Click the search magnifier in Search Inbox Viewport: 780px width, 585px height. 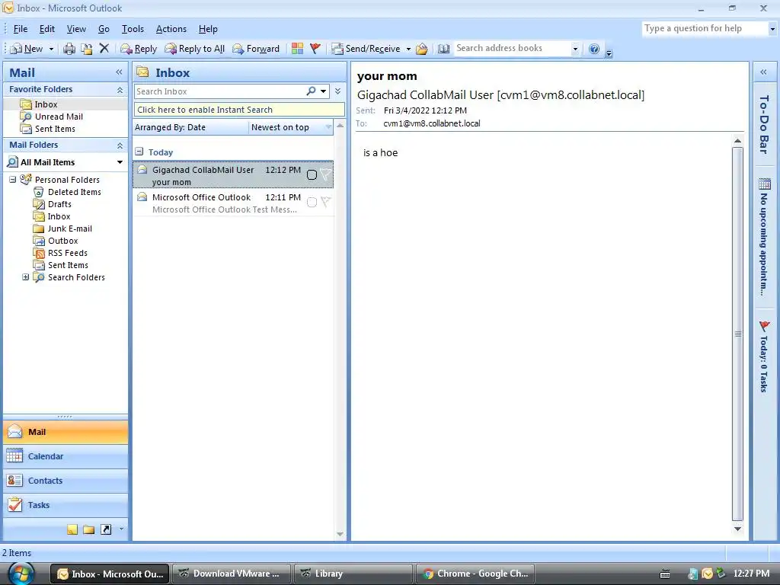(x=311, y=91)
